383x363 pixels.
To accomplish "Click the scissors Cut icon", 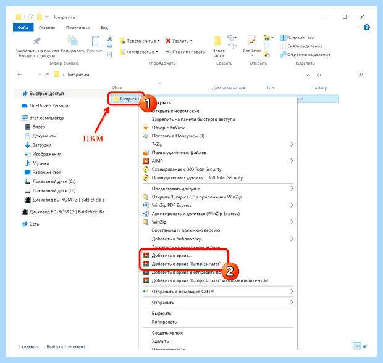I will pyautogui.click(x=110, y=38).
